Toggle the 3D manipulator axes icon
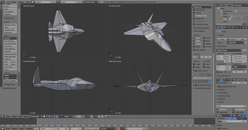Viewport: 248px width, 130px height. [x=55, y=117]
